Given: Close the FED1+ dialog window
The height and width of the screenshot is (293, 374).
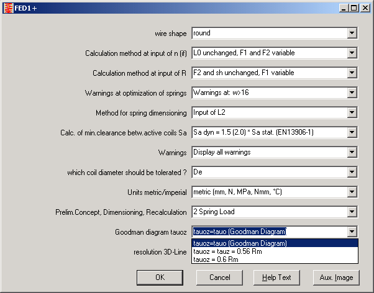Looking at the screenshot, I should [x=365, y=8].
